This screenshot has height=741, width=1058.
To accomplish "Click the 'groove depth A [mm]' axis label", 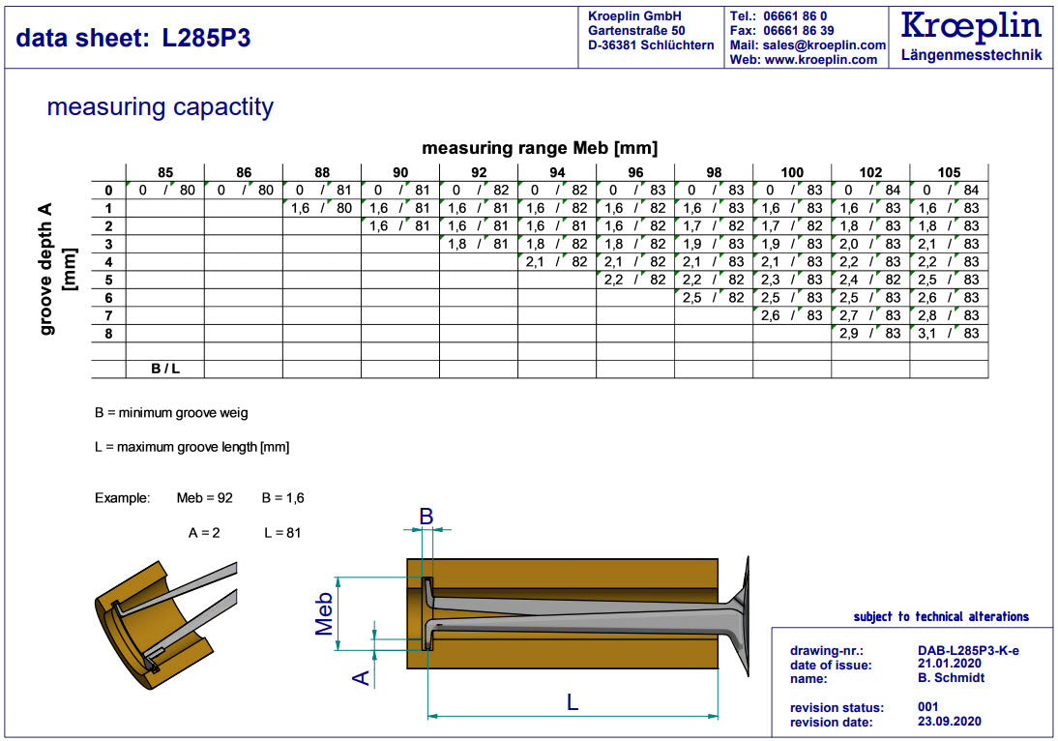I will click(x=55, y=269).
